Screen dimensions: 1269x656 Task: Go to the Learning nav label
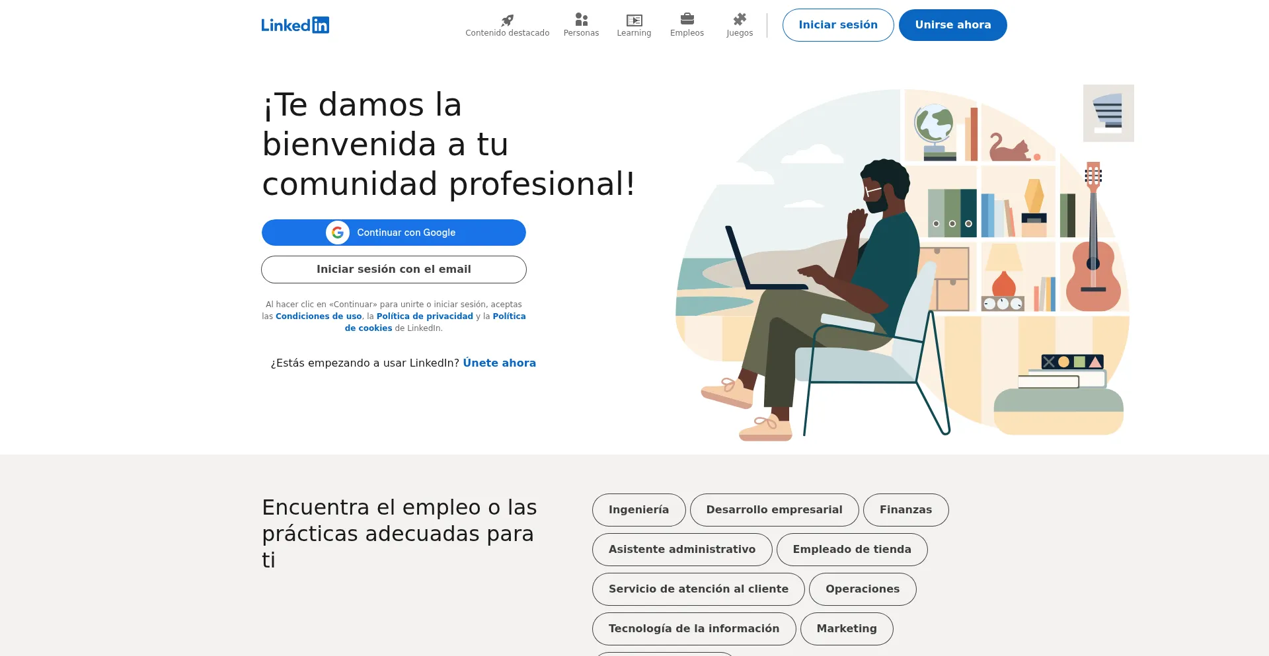point(634,33)
